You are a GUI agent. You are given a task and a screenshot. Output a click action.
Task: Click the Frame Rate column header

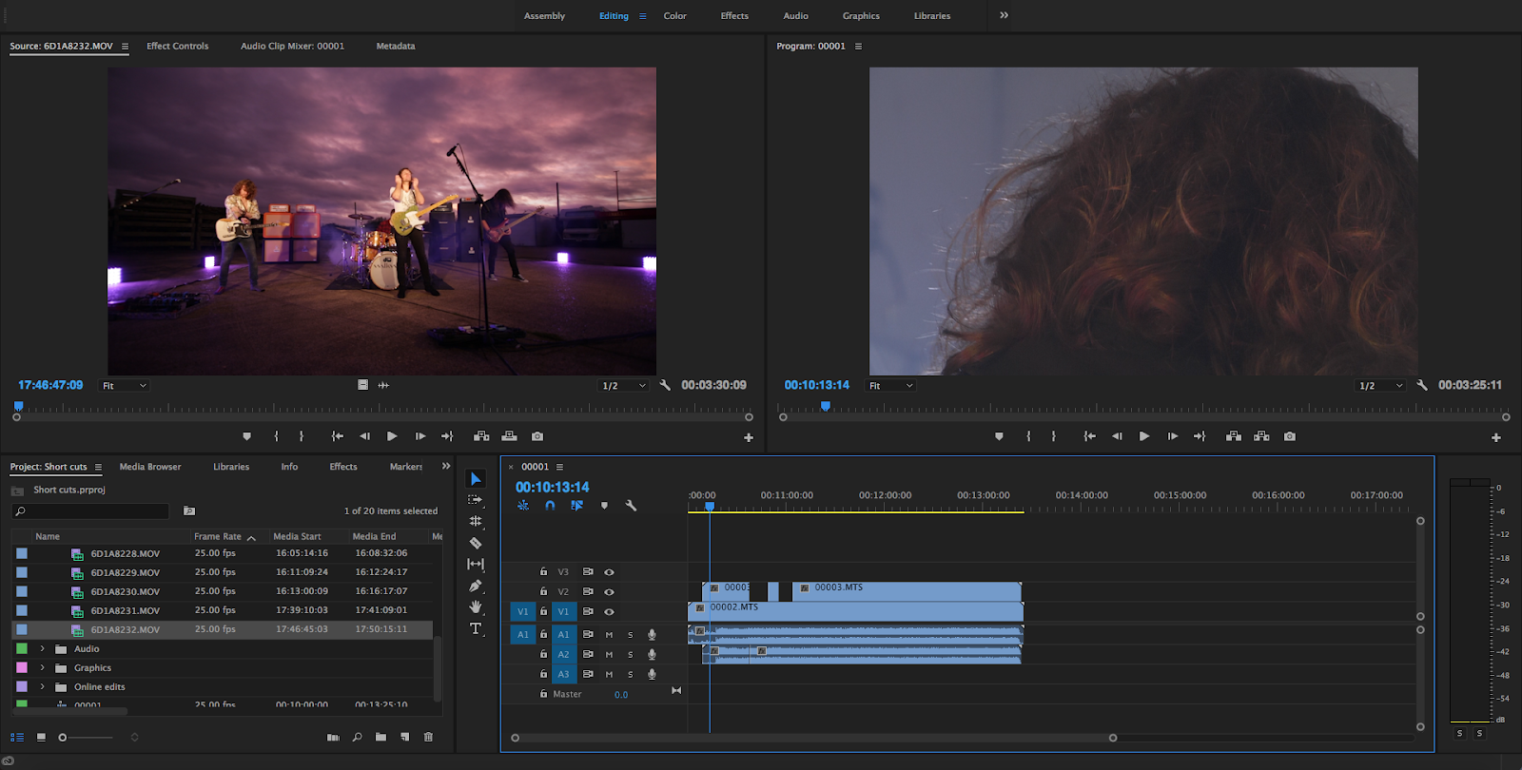pyautogui.click(x=220, y=536)
